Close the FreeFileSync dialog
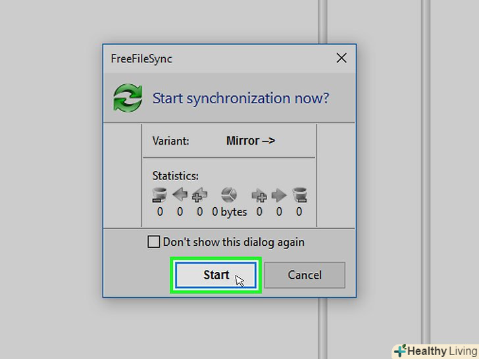The height and width of the screenshot is (359, 479). click(x=341, y=58)
